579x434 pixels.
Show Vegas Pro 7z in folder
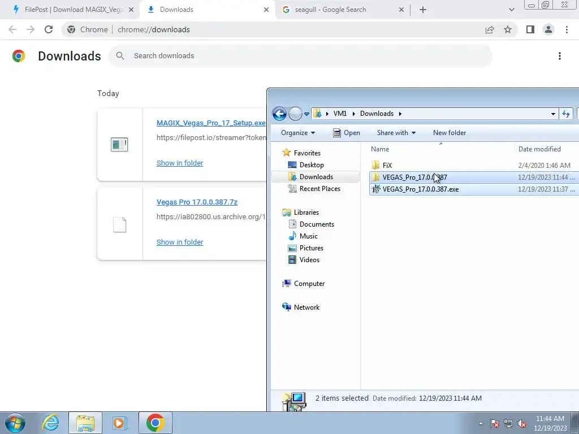point(180,242)
